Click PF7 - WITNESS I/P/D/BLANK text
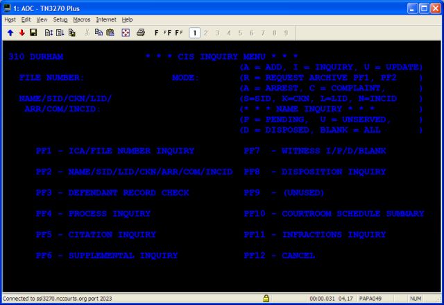The image size is (444, 305). click(315, 151)
